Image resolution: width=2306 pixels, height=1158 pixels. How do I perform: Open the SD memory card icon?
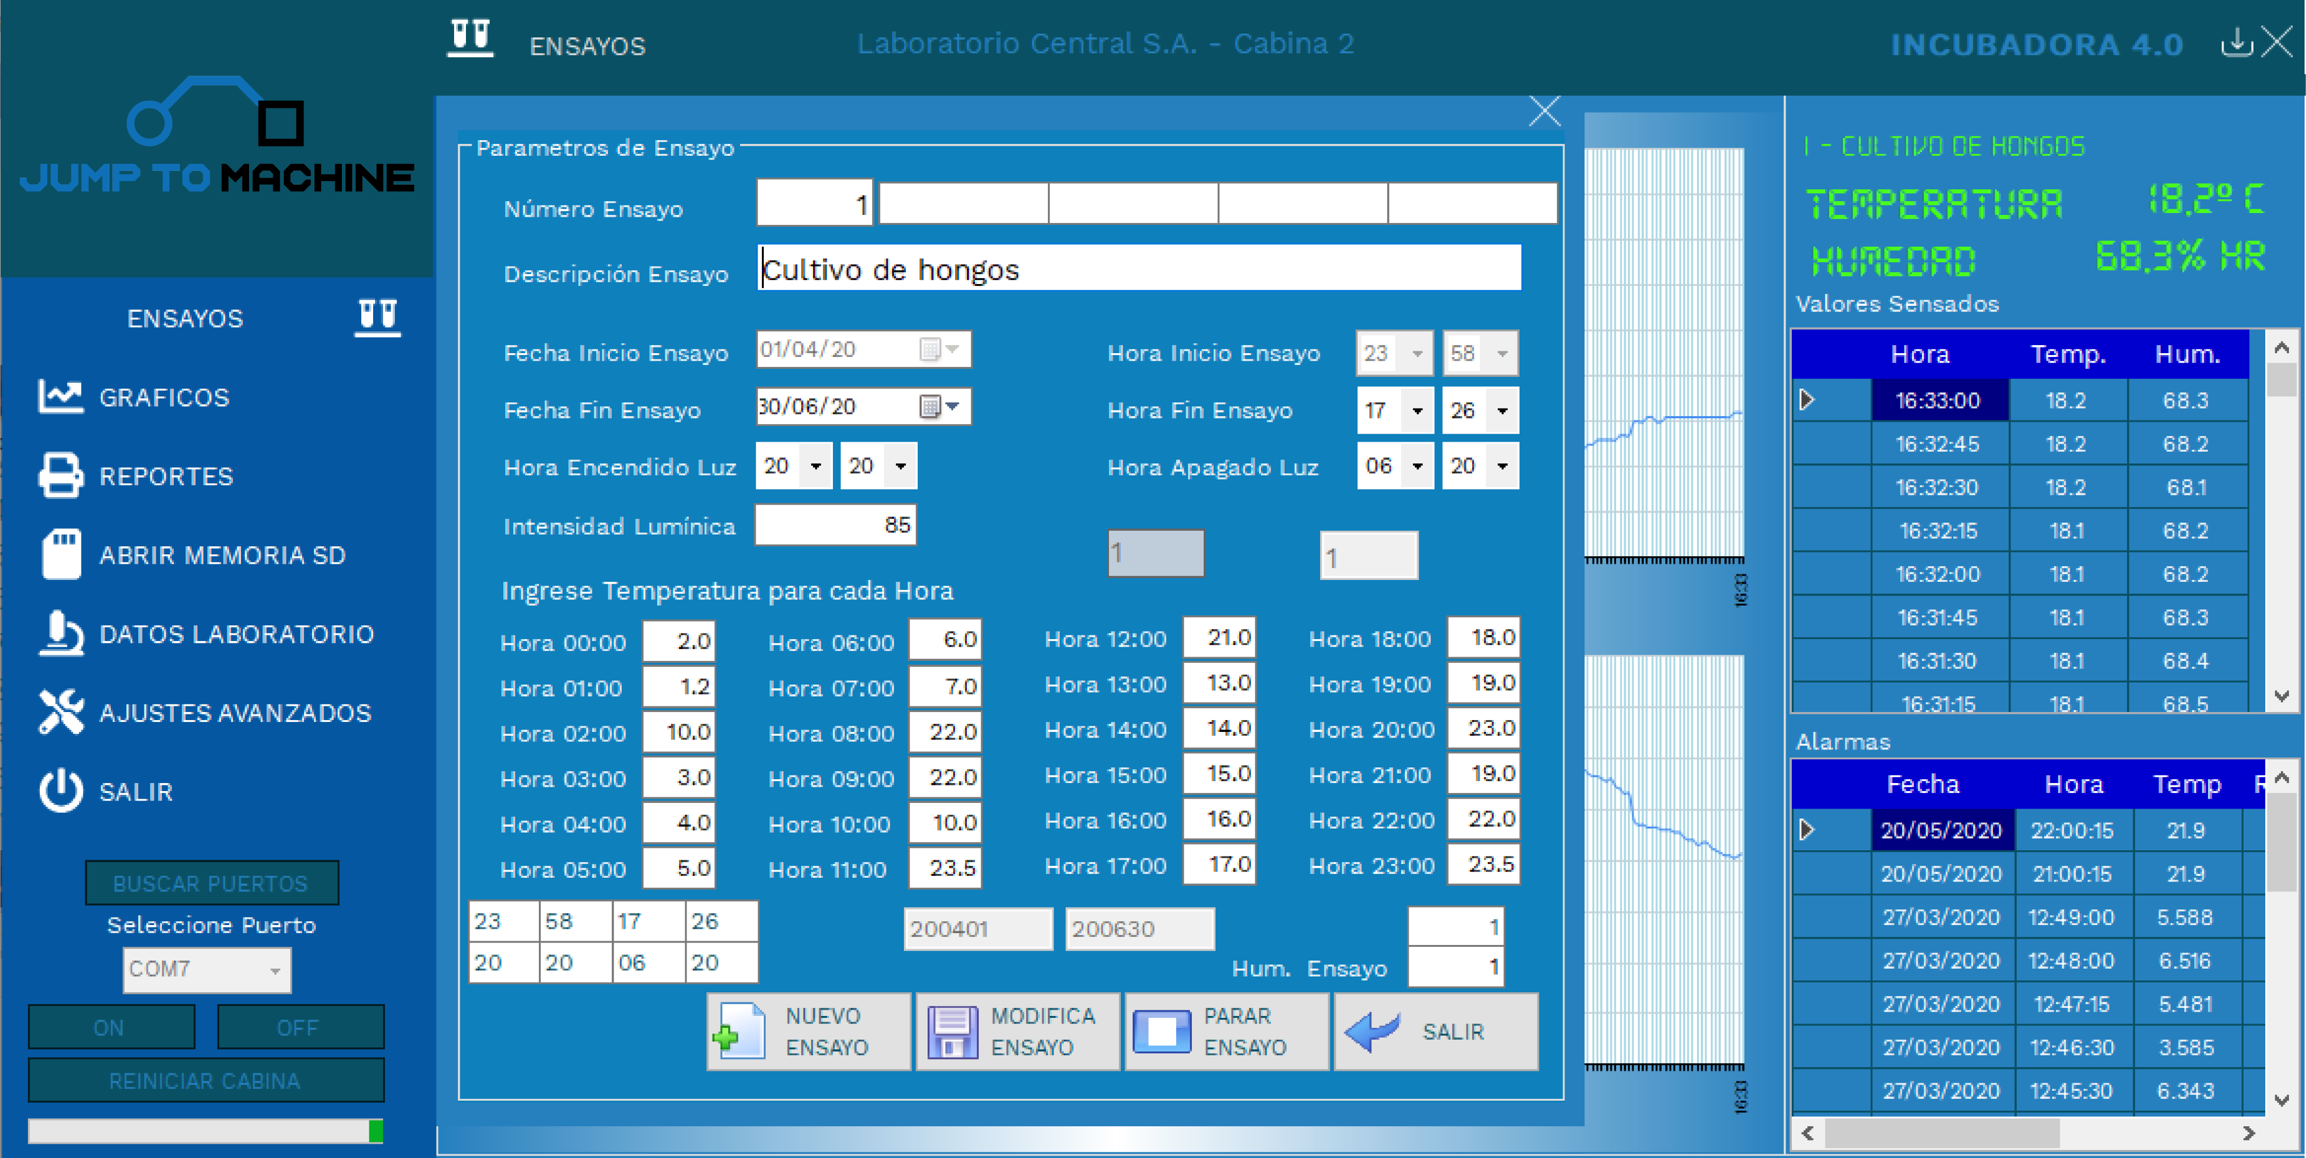(60, 554)
